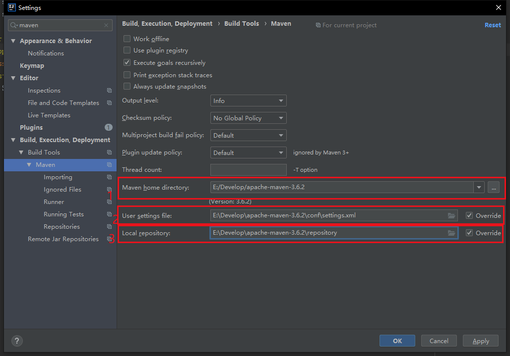Image resolution: width=510 pixels, height=356 pixels.
Task: Click For current project icon
Action: coord(318,25)
